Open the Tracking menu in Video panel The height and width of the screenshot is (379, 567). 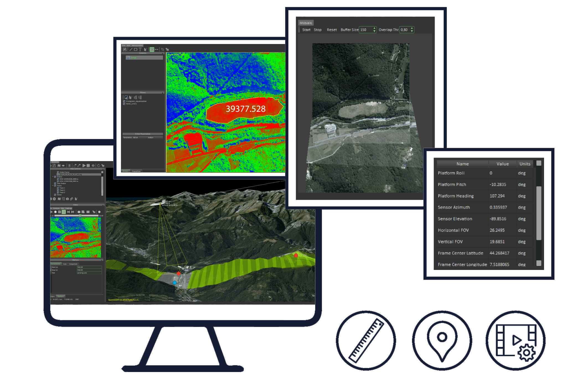[x=68, y=208]
